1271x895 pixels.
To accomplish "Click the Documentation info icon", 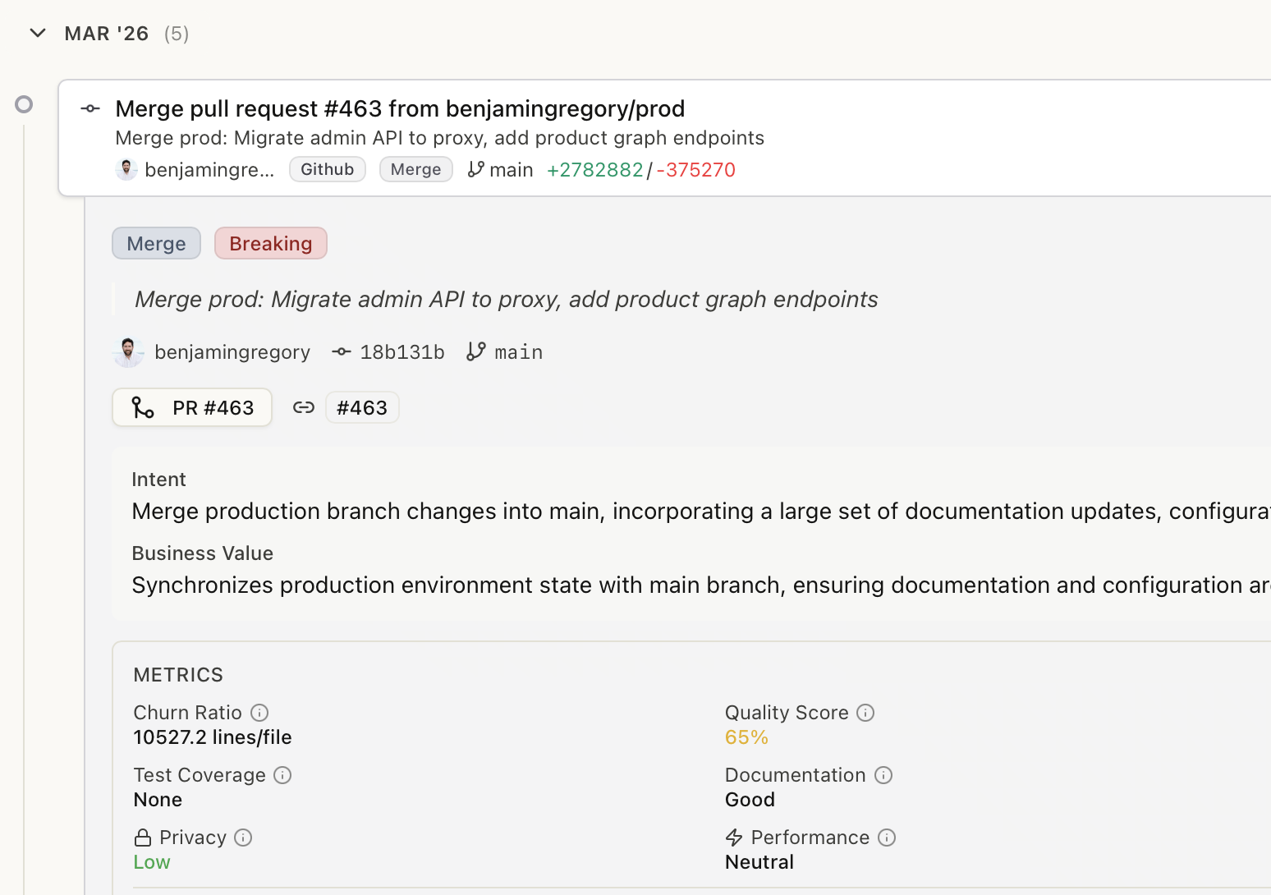I will [883, 774].
